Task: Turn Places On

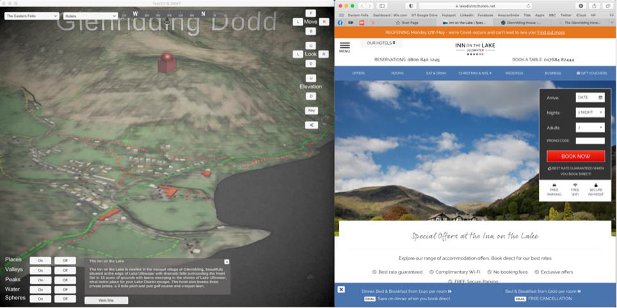Action: [x=40, y=261]
